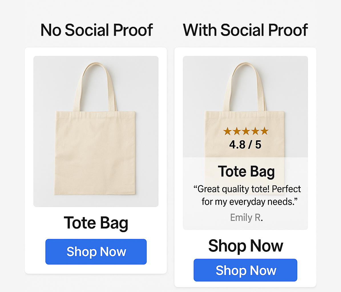
Task: Click the second star in the rating row
Action: [237, 131]
